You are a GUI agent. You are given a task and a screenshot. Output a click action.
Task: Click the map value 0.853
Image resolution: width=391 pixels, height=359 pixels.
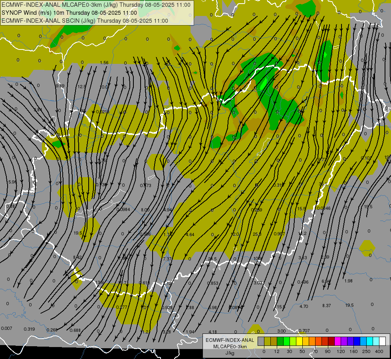pos(213,284)
